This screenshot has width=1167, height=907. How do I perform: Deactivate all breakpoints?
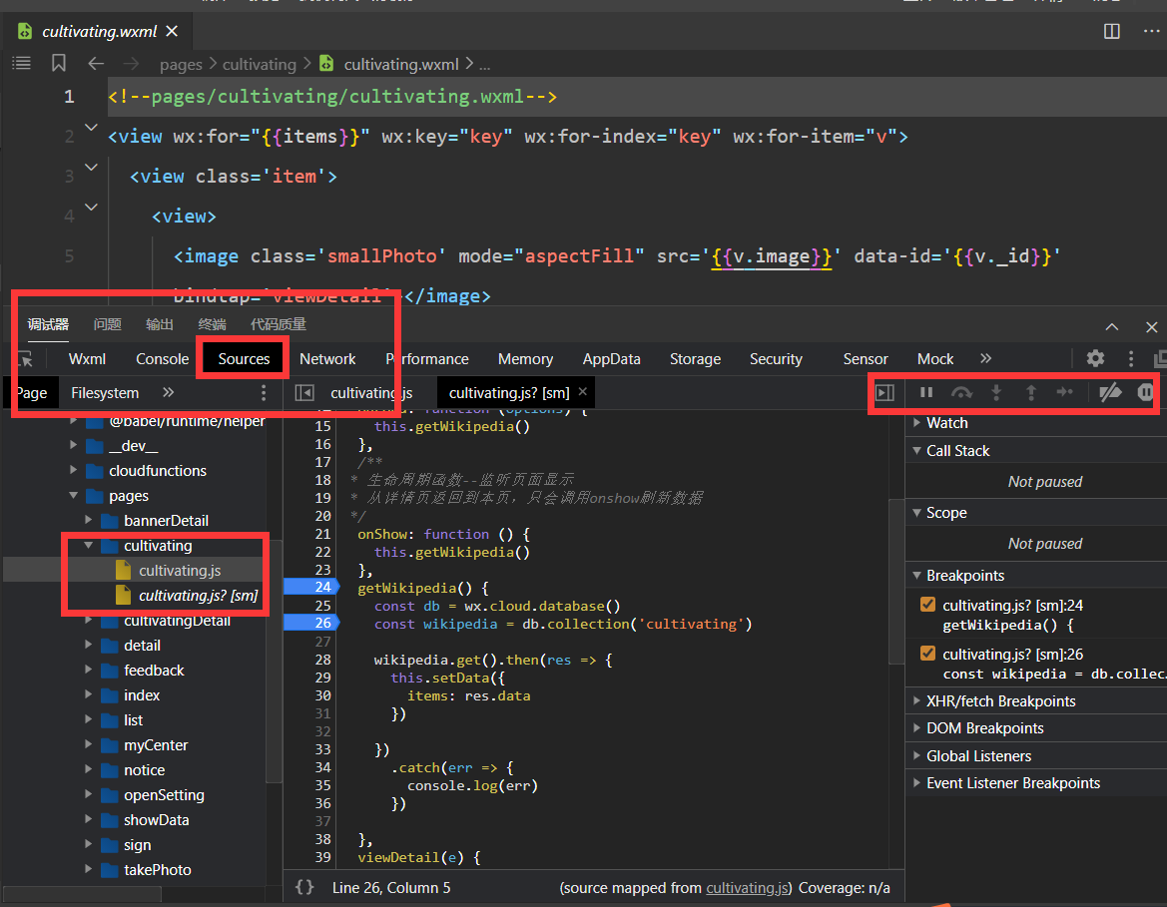tap(1110, 392)
